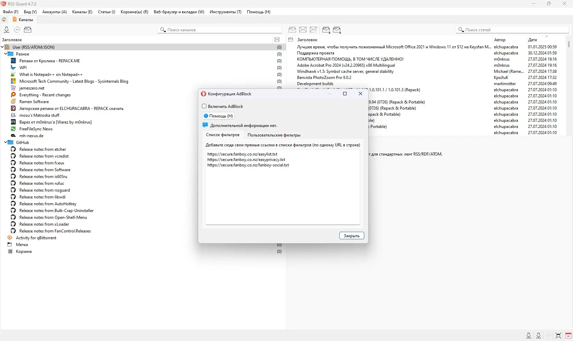This screenshot has width=573, height=341.
Task: Click the mosu's Matroska stuff feed icon
Action: pos(13,115)
